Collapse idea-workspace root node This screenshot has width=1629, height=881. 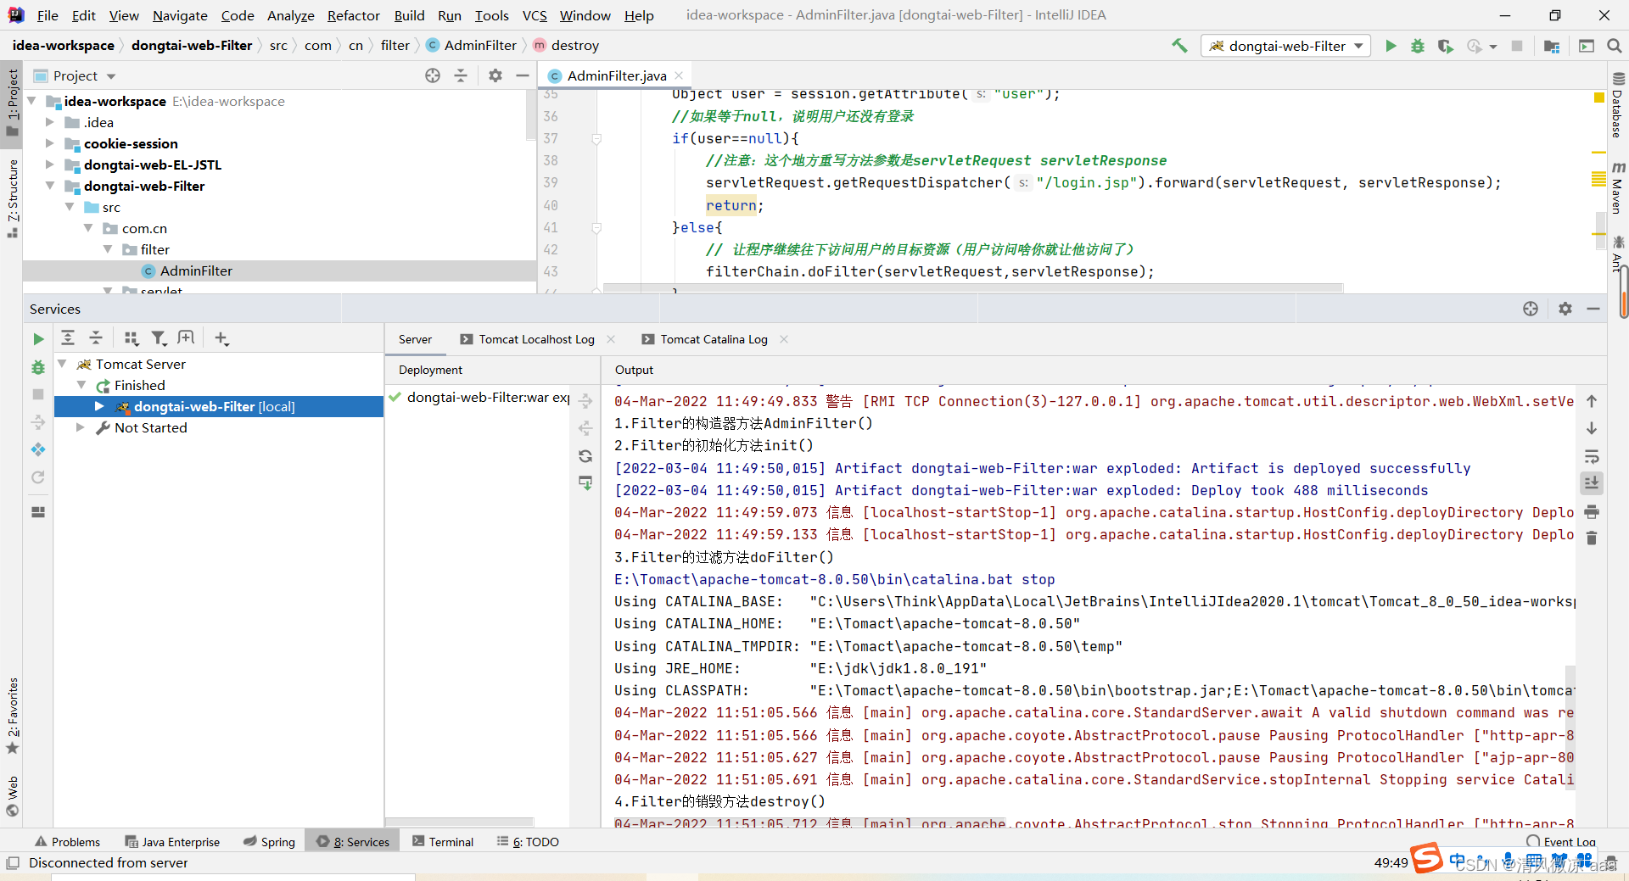(31, 101)
